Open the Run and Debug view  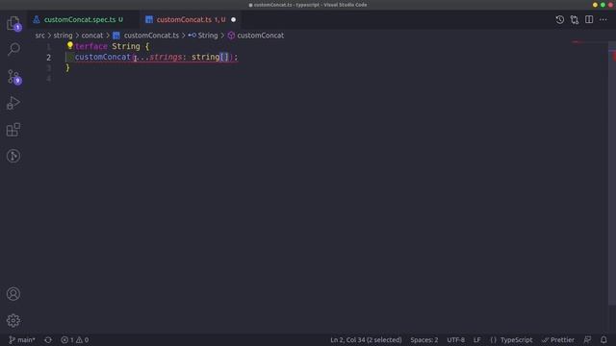pos(13,103)
